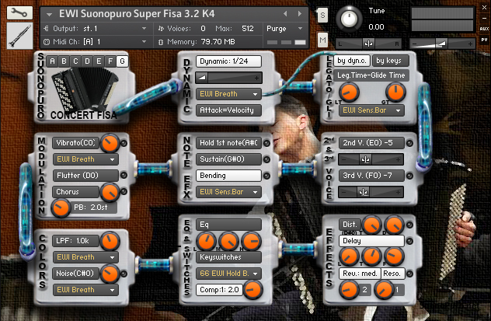
Task: Click the Reso. button
Action: click(x=392, y=274)
